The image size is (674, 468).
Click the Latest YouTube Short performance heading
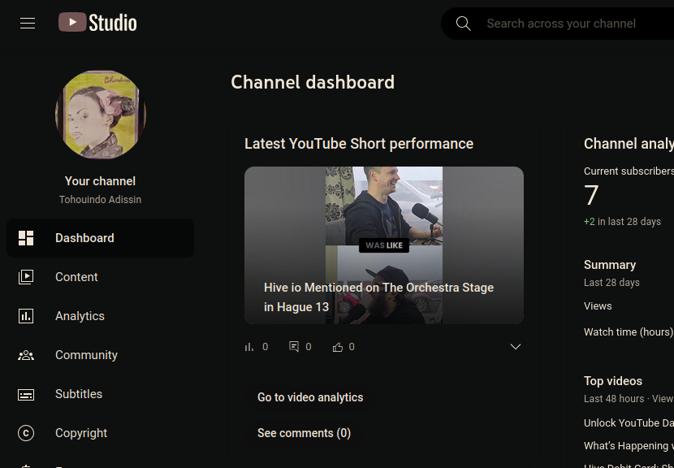(359, 144)
